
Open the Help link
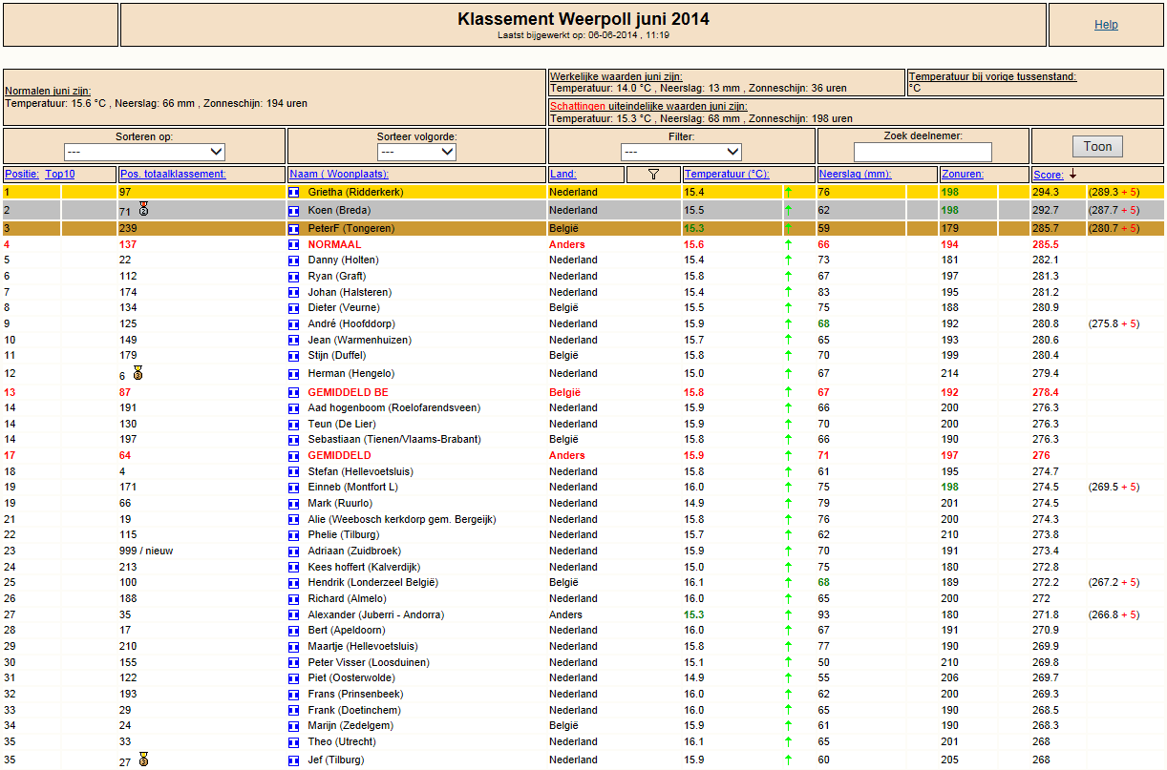[x=1106, y=25]
